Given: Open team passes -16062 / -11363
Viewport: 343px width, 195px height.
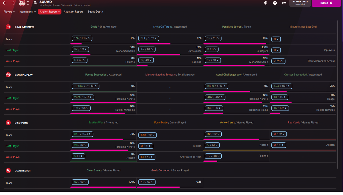Looking at the screenshot, I should pyautogui.click(x=86, y=86).
